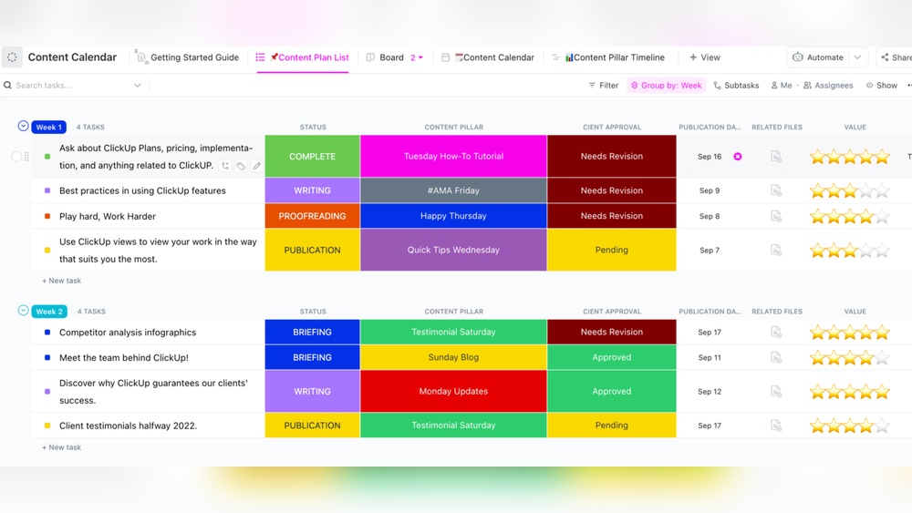Click the Sep 12 publication date
The height and width of the screenshot is (513, 912).
(x=710, y=392)
